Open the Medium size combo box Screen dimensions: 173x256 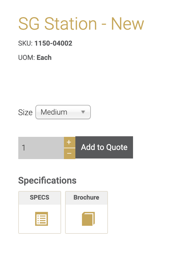[x=63, y=112]
